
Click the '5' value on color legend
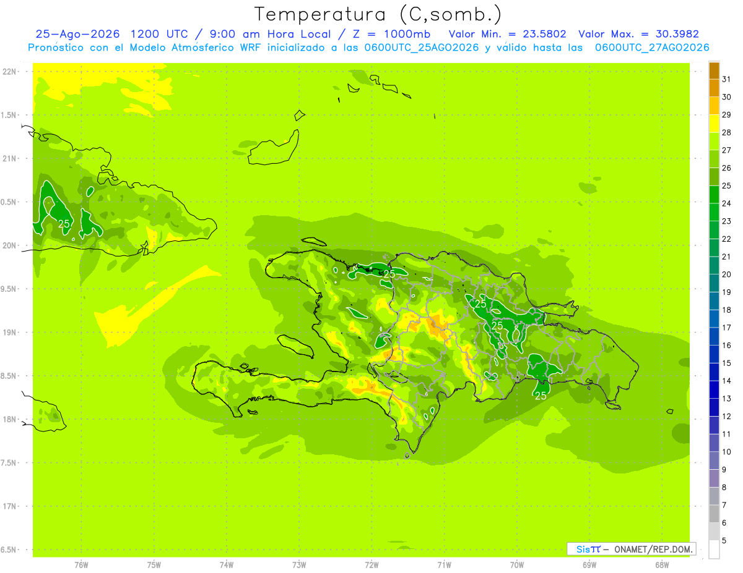coord(725,541)
